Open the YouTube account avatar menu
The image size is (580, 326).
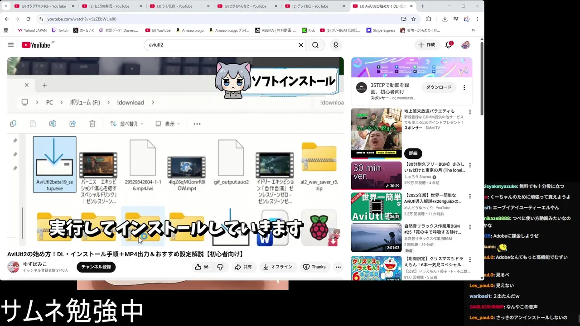coord(465,45)
